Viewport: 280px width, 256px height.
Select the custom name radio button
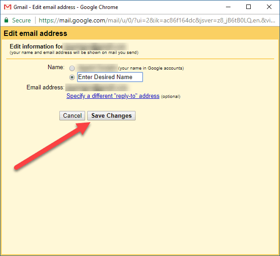pyautogui.click(x=72, y=77)
